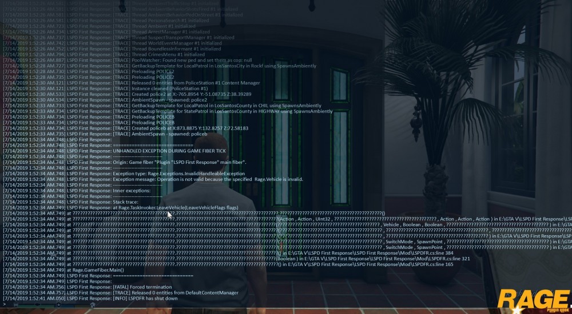Click the 'Instance cleaned (PoliceStation #1)' line
Image resolution: width=572 pixels, height=314 pixels.
coord(105,88)
